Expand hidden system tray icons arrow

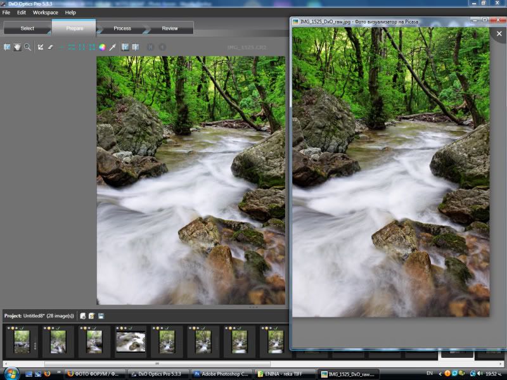(x=440, y=374)
